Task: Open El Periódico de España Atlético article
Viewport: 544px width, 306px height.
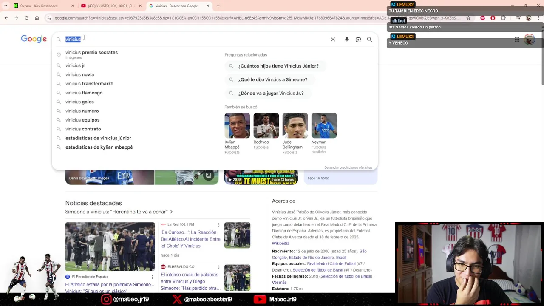Action: point(109,287)
